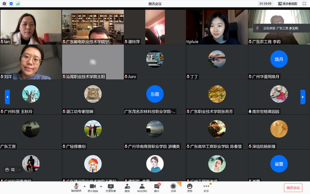Click the red 离开会议 leave button

click(x=293, y=188)
